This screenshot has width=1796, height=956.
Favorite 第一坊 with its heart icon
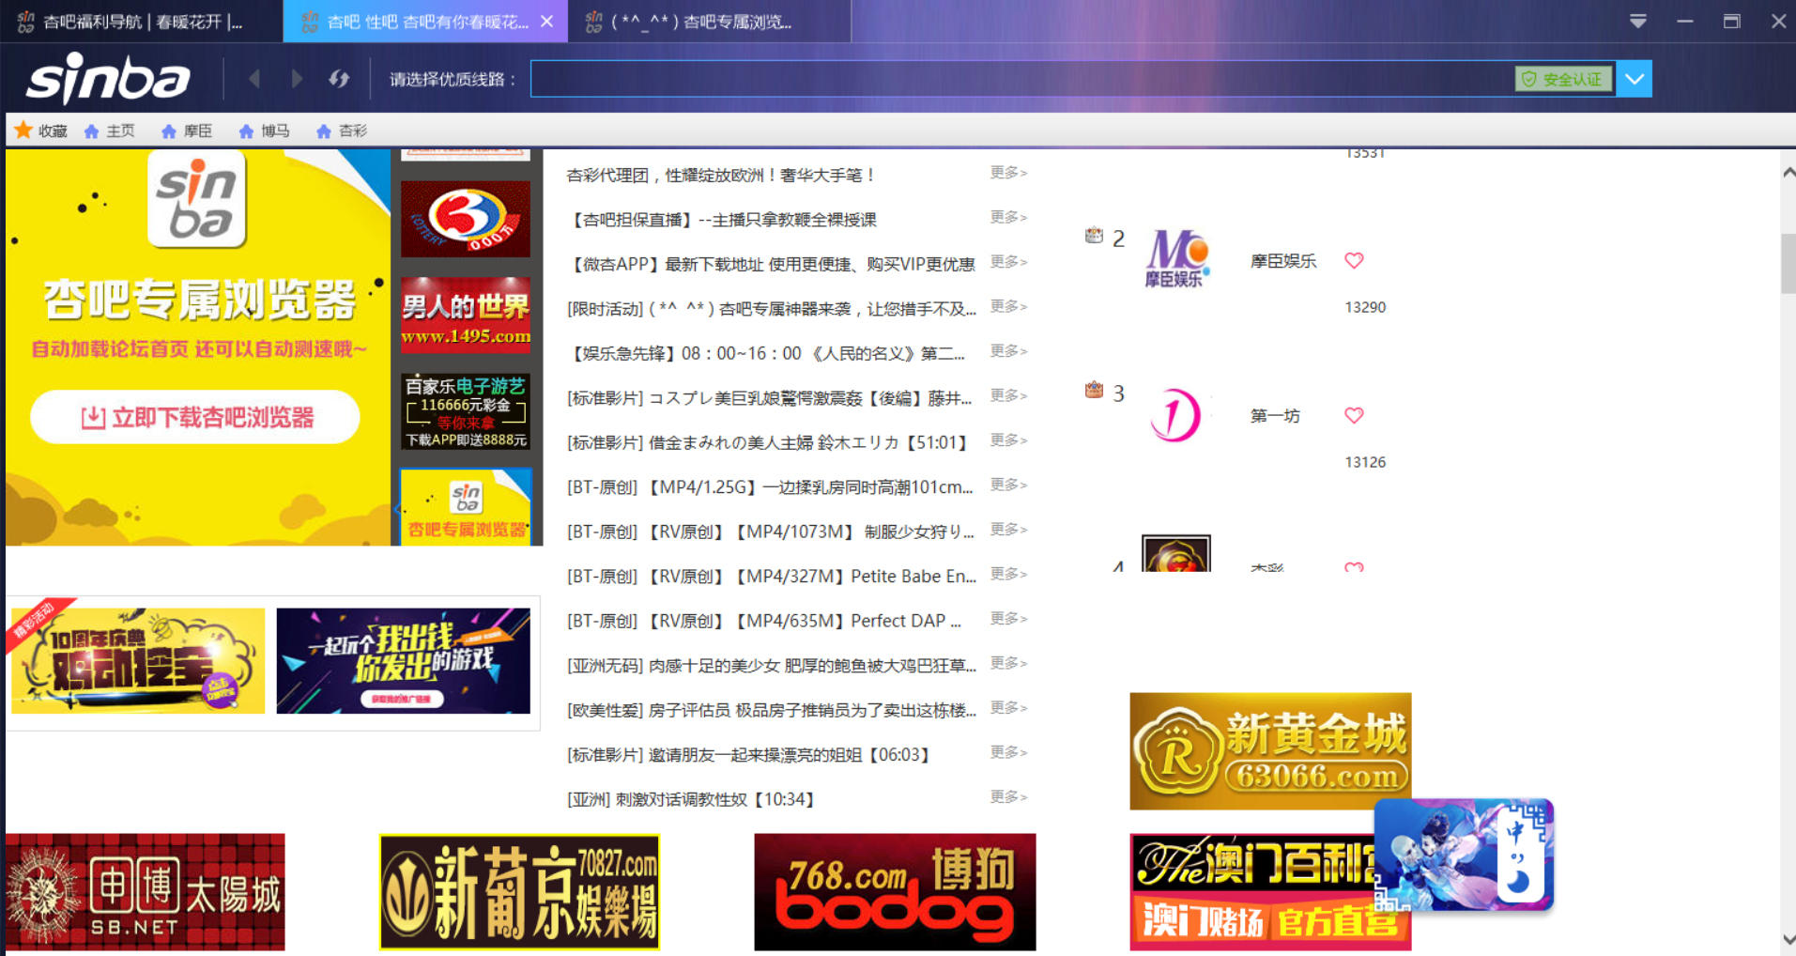(x=1354, y=415)
